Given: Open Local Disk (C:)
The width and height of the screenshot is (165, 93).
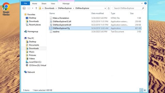Looking at the screenshot, I should [x=35, y=62].
